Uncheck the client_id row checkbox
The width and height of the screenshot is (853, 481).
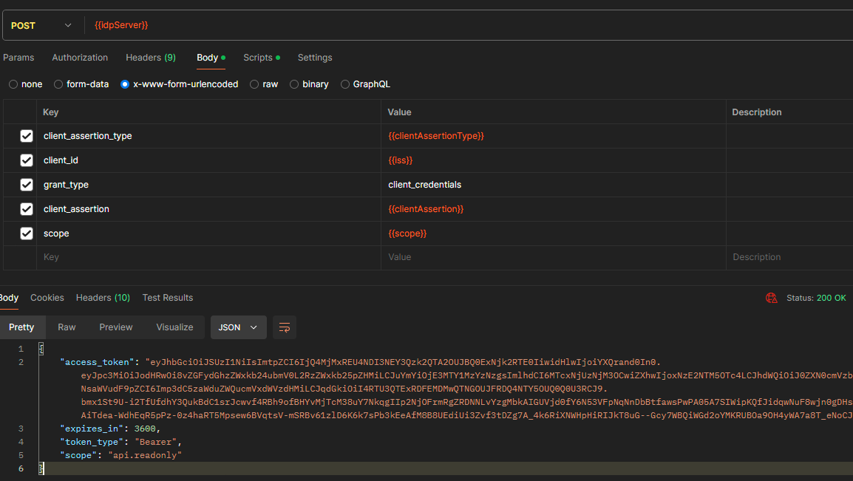click(26, 160)
